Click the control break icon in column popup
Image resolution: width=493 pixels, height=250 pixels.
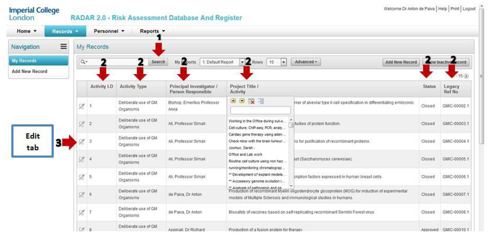tap(261, 101)
